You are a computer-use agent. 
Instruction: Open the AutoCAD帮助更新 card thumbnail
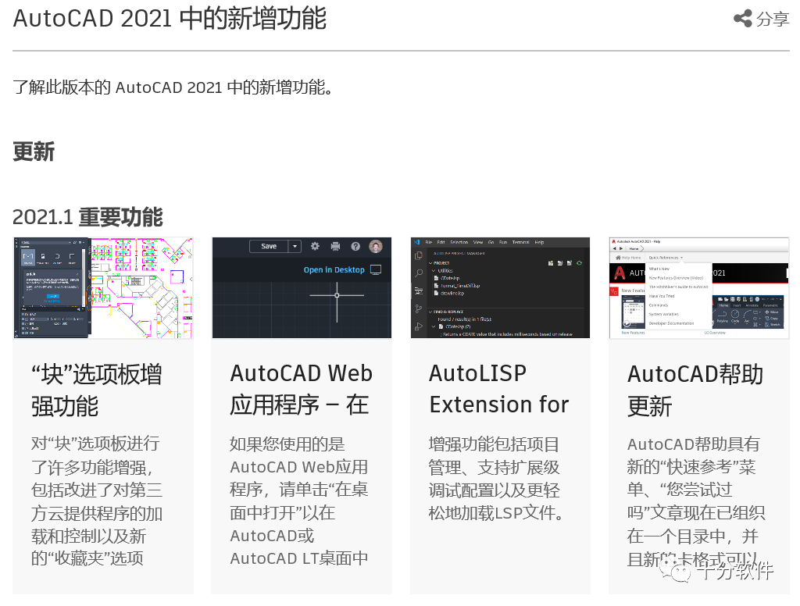pos(699,287)
